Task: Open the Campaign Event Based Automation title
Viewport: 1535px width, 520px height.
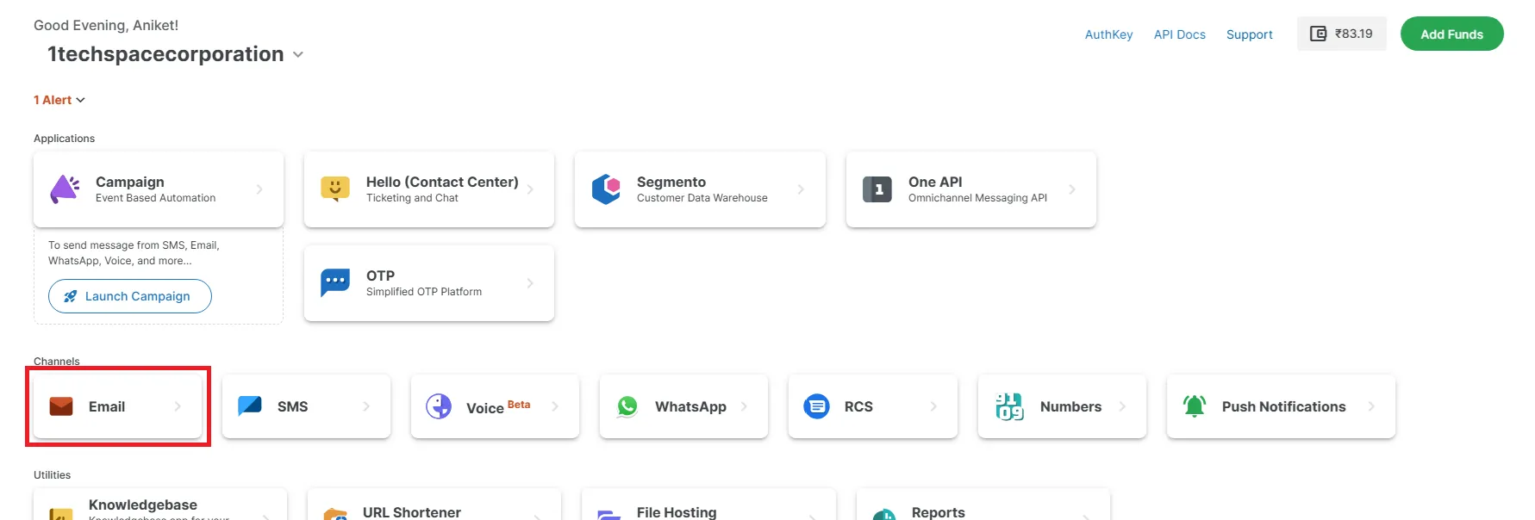Action: tap(130, 182)
